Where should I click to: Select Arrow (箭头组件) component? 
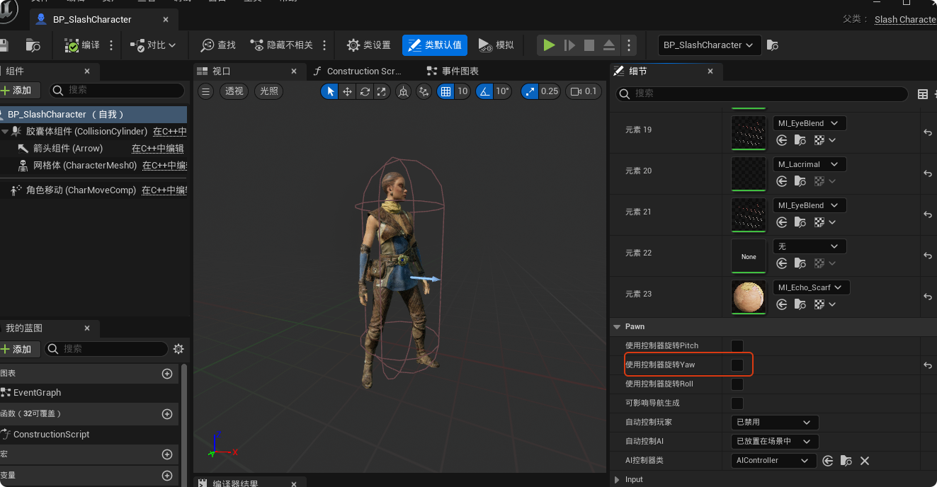[x=67, y=149]
